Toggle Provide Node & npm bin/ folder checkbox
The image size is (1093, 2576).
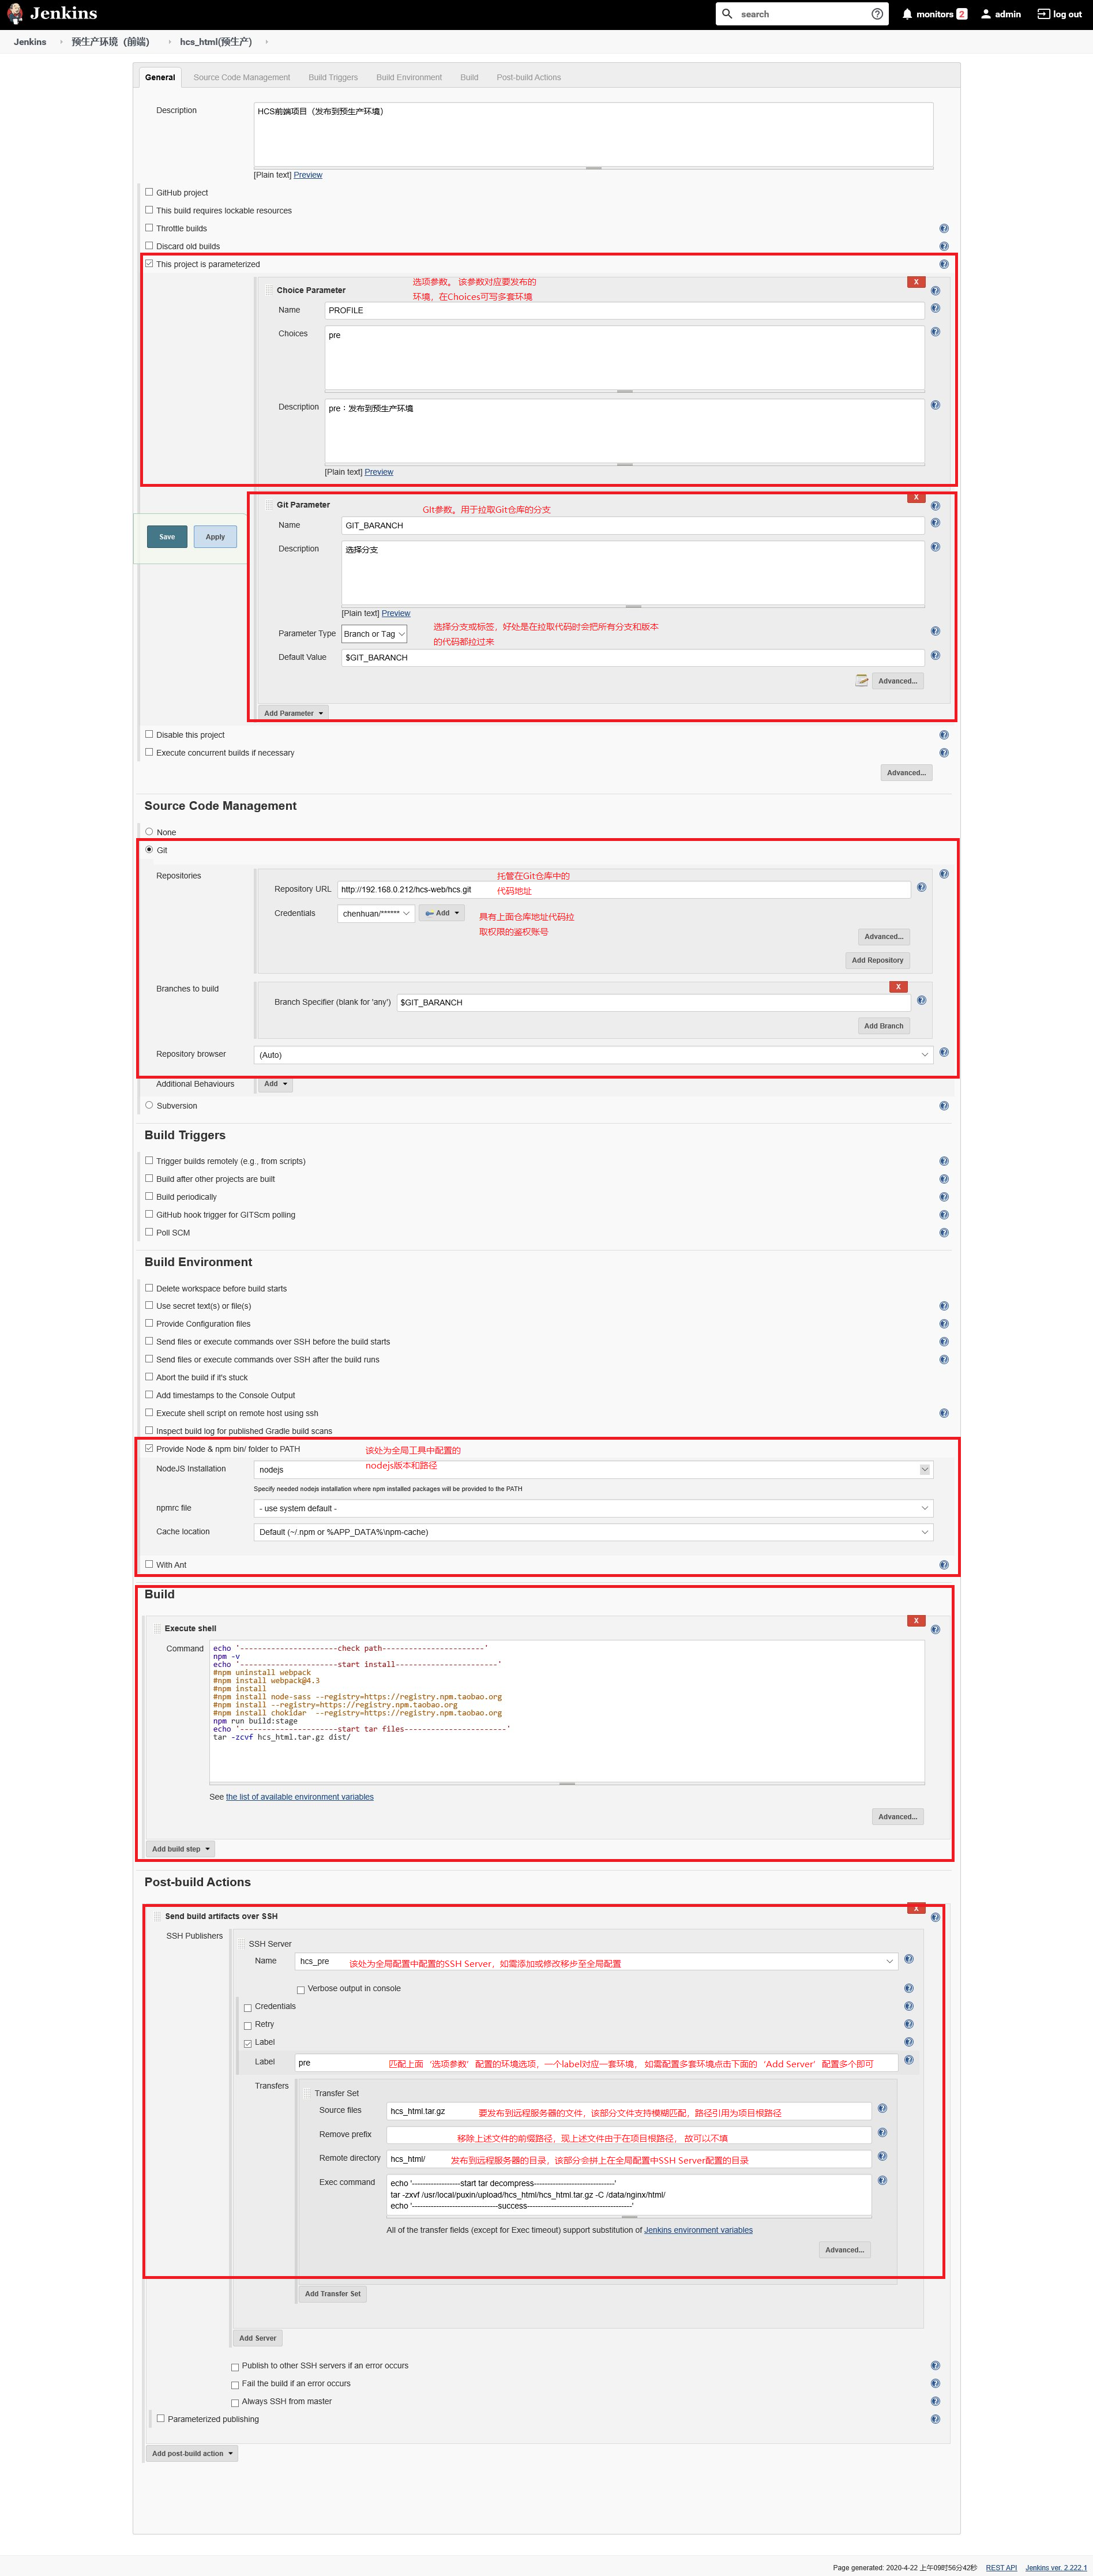tap(149, 1449)
